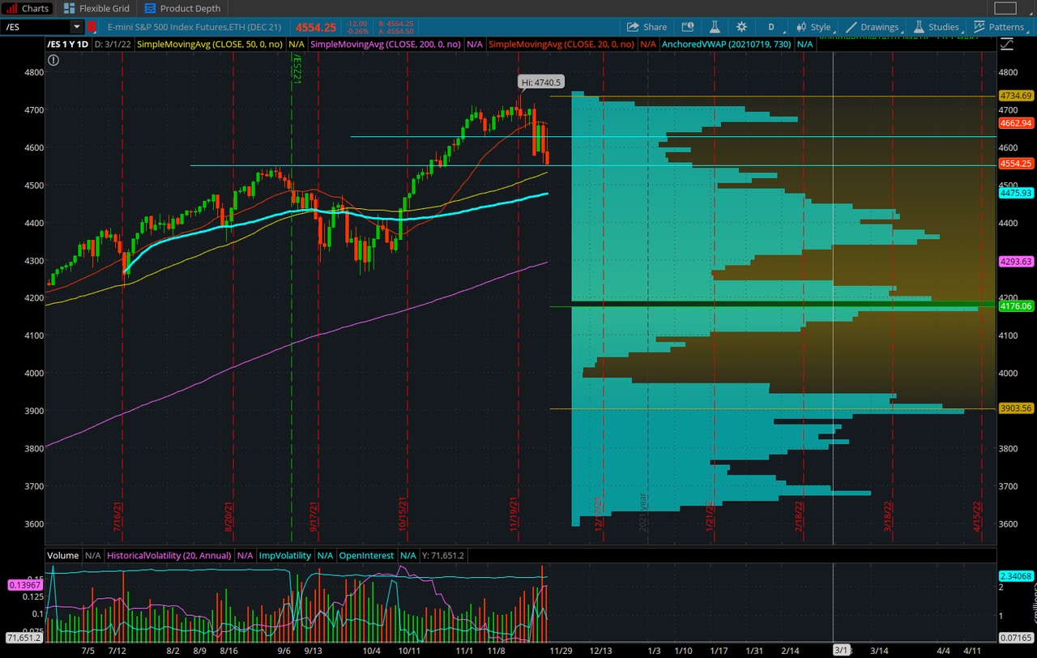Switch to the Flexible Grid tab
The width and height of the screenshot is (1037, 658).
tap(96, 8)
